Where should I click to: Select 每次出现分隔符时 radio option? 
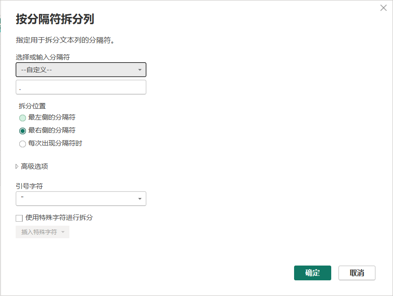22,144
